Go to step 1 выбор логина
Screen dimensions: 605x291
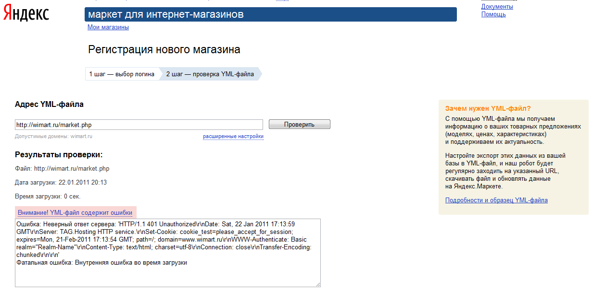point(122,74)
